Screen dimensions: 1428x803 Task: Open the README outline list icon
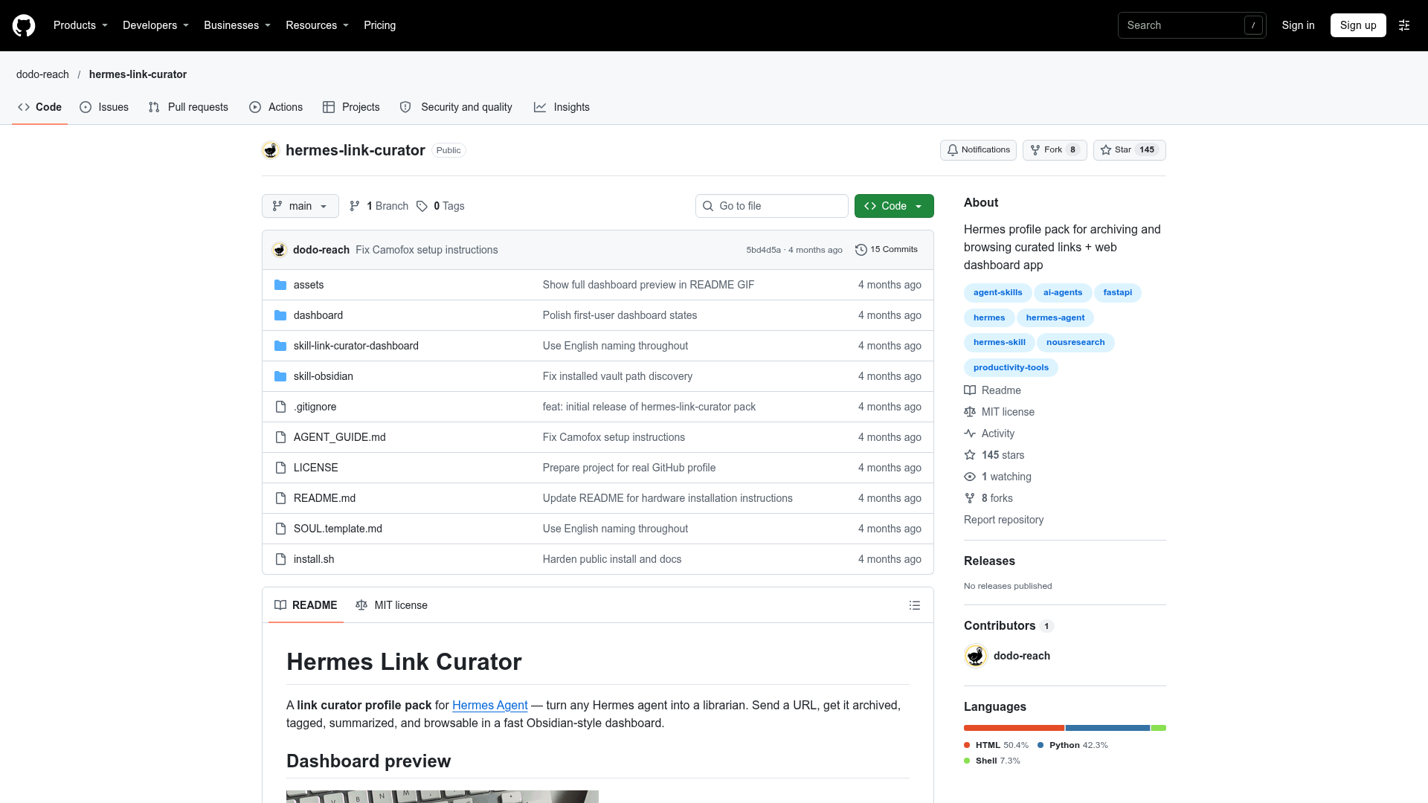click(915, 605)
